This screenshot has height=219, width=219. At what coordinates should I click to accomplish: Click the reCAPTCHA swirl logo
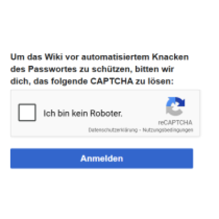(175, 106)
